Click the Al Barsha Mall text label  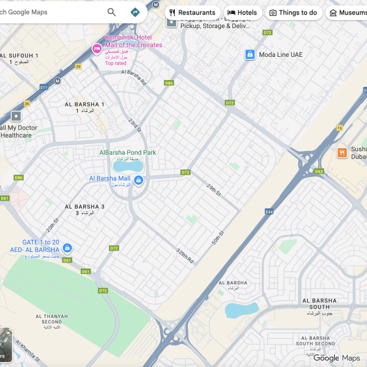109,179
